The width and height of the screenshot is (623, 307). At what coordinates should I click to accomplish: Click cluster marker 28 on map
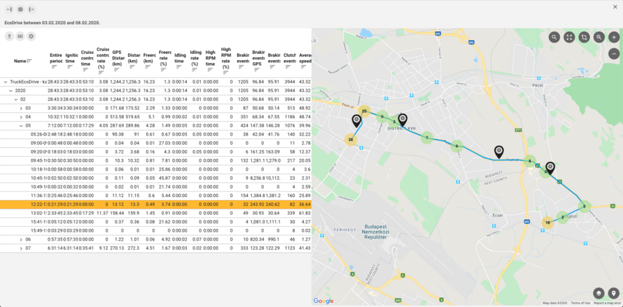(x=351, y=140)
